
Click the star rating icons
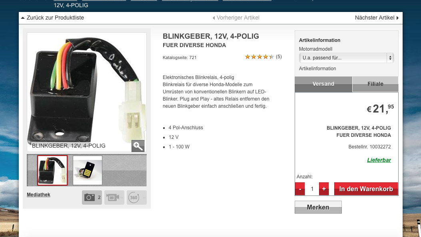coord(259,57)
